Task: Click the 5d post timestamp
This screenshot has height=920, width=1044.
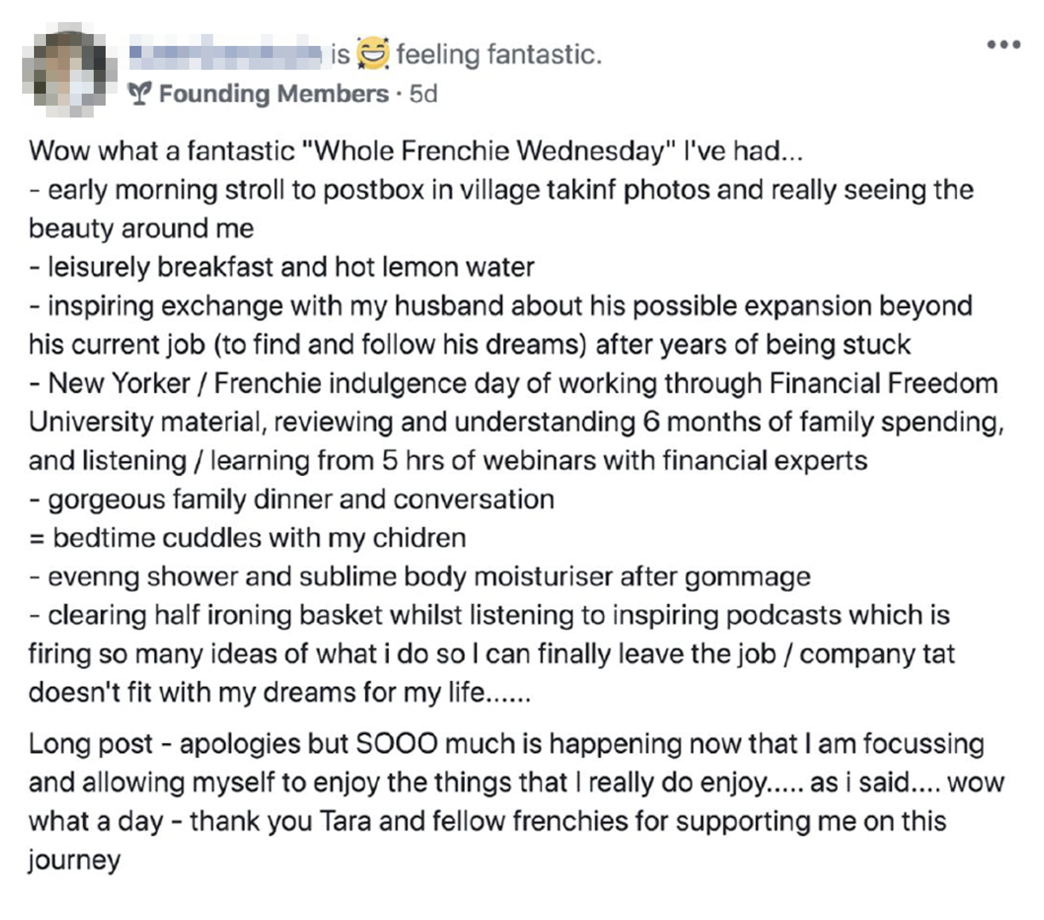Action: (423, 94)
